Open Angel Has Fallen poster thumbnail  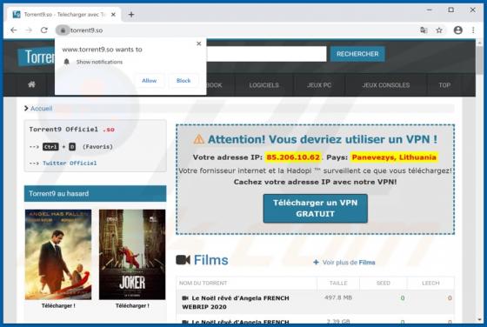(58, 255)
